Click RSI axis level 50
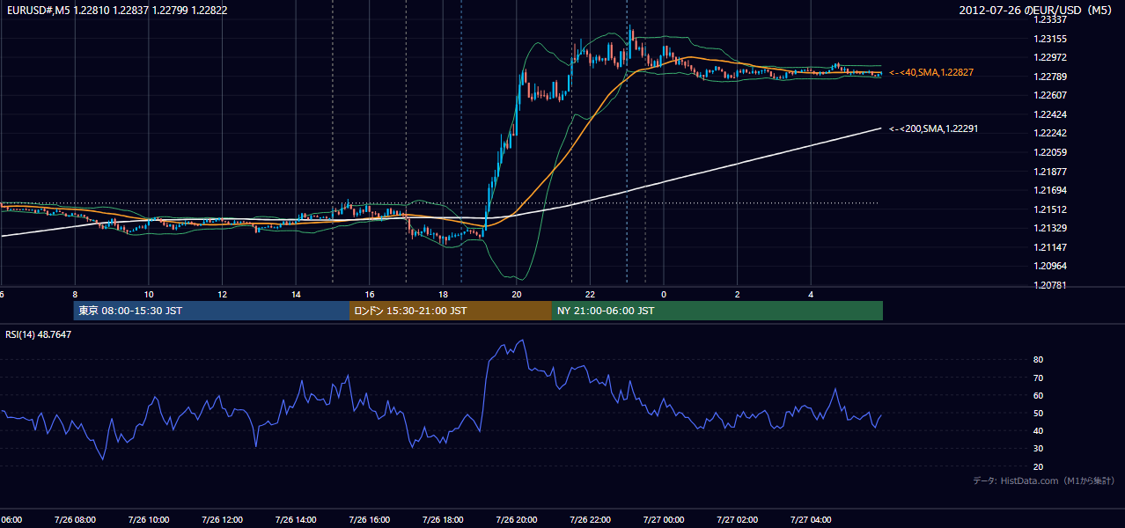Viewport: 1125px width, 528px height. [x=1039, y=413]
